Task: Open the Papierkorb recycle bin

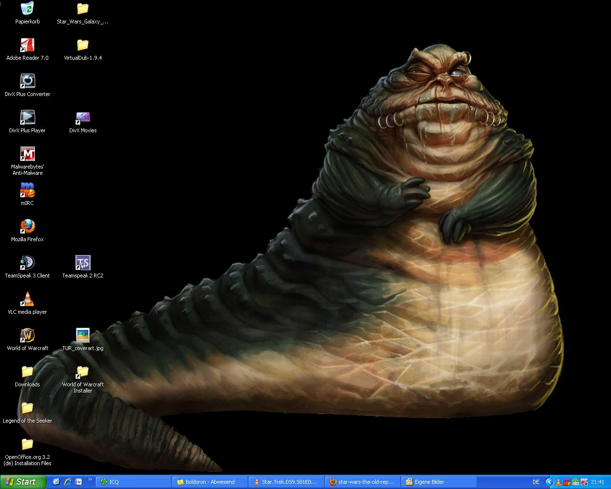Action: pos(27,13)
